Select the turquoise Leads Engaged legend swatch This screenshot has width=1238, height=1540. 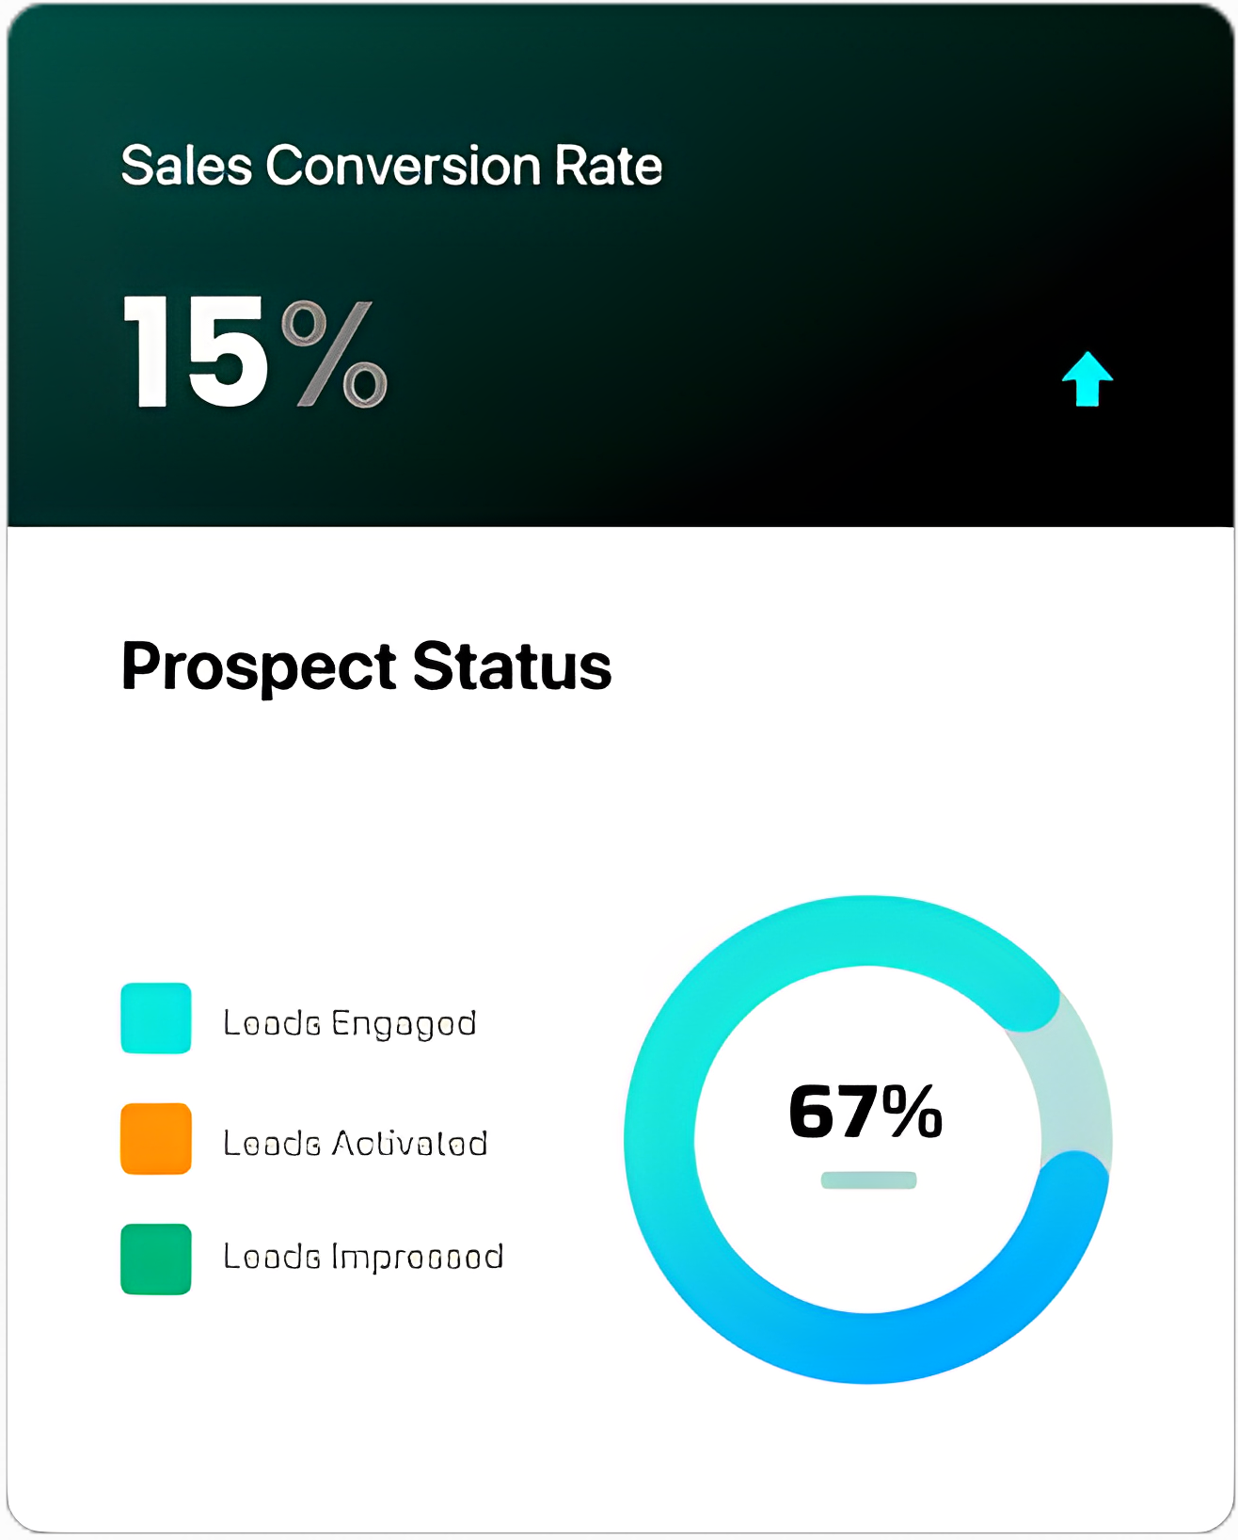click(x=156, y=1019)
